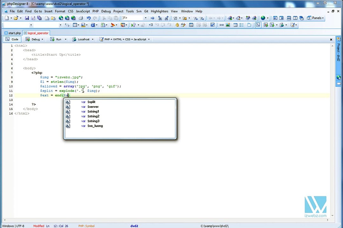Expand the Debug dropdown in editor bar
This screenshot has height=228, width=343.
pyautogui.click(x=42, y=40)
